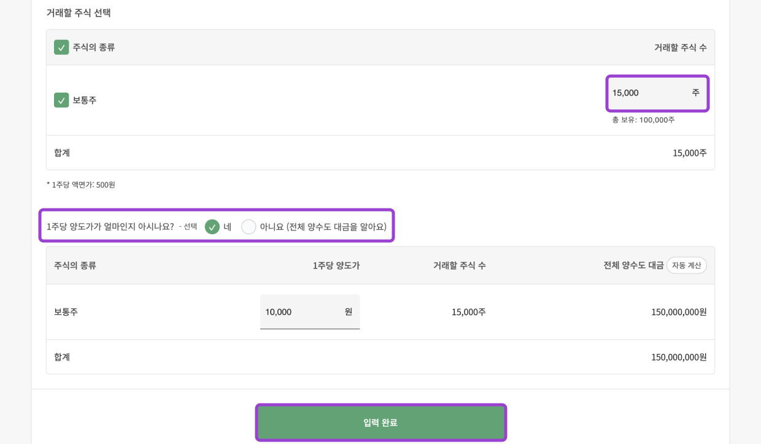Click the 원 unit suffix in price field

(349, 312)
